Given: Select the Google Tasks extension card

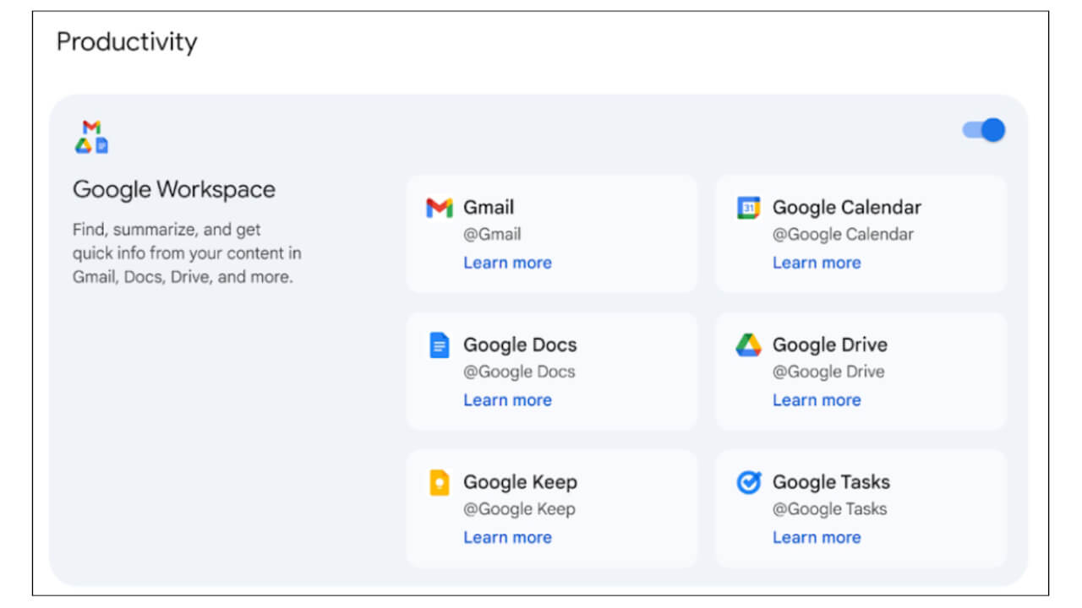Looking at the screenshot, I should pyautogui.click(x=861, y=508).
